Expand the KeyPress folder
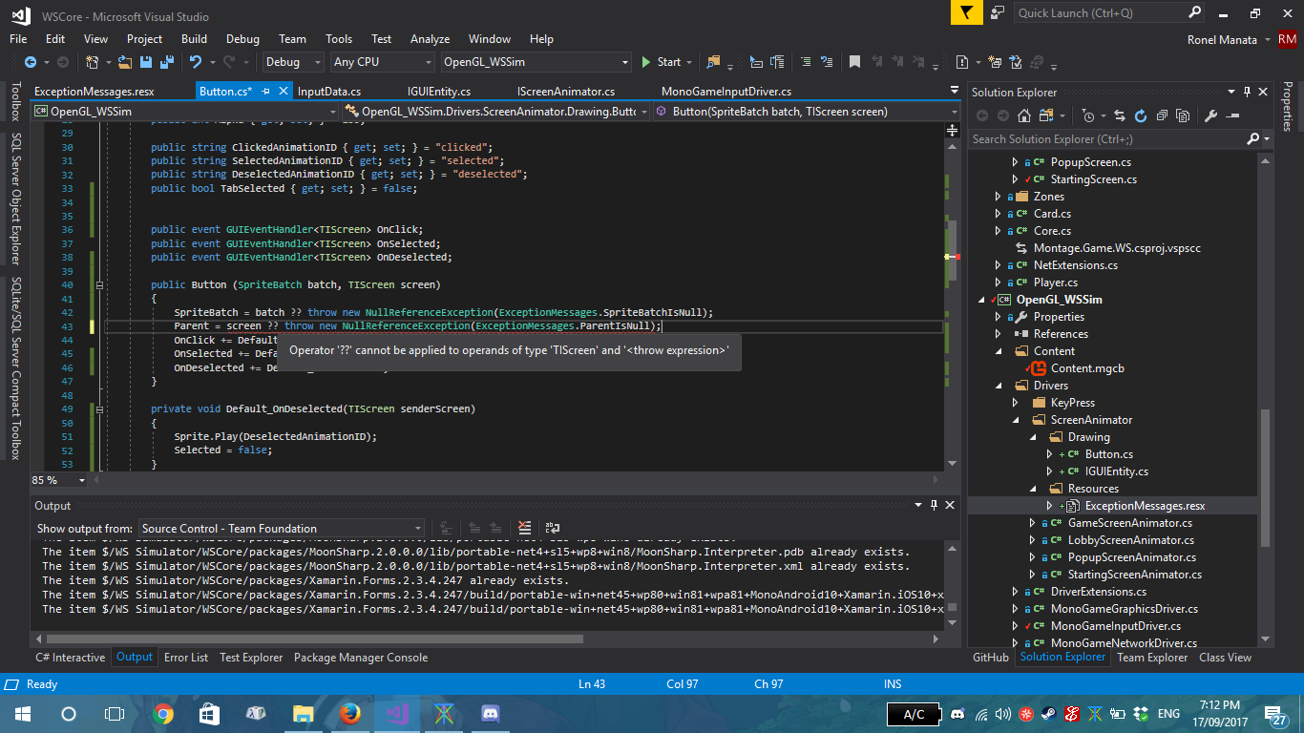 point(1015,402)
